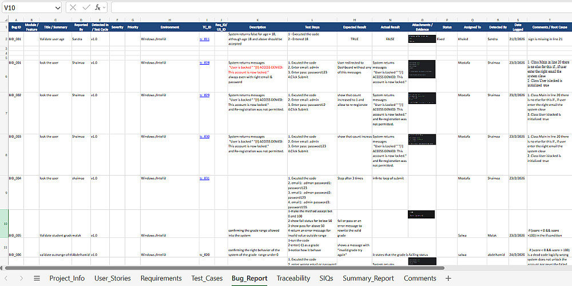Select the tc_020 cell
This screenshot has width=572, height=286.
coord(206,248)
